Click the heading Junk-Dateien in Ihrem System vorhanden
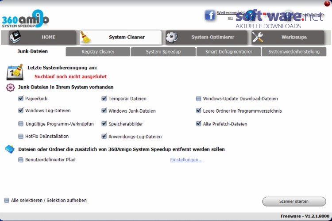The image size is (332, 221). [x=66, y=87]
